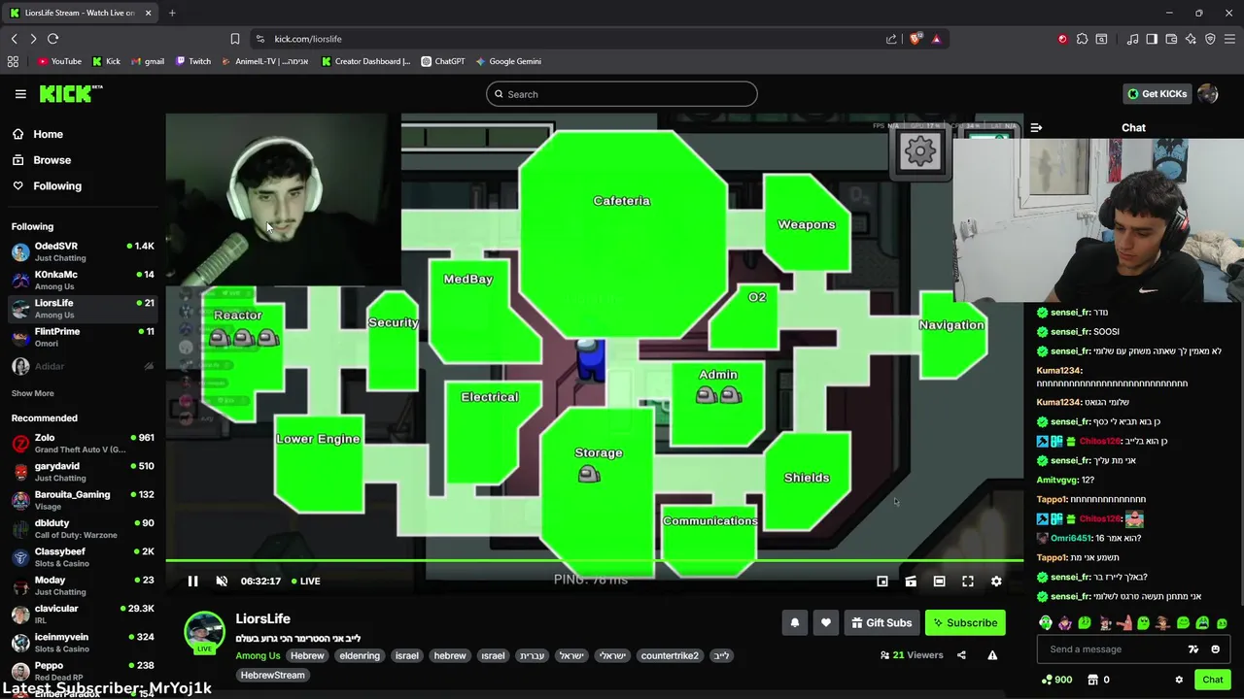Open the ChatGPT bookmark

coord(442,61)
